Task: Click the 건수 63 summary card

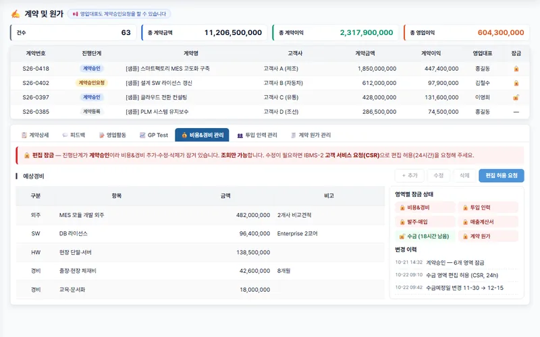Action: pos(74,32)
